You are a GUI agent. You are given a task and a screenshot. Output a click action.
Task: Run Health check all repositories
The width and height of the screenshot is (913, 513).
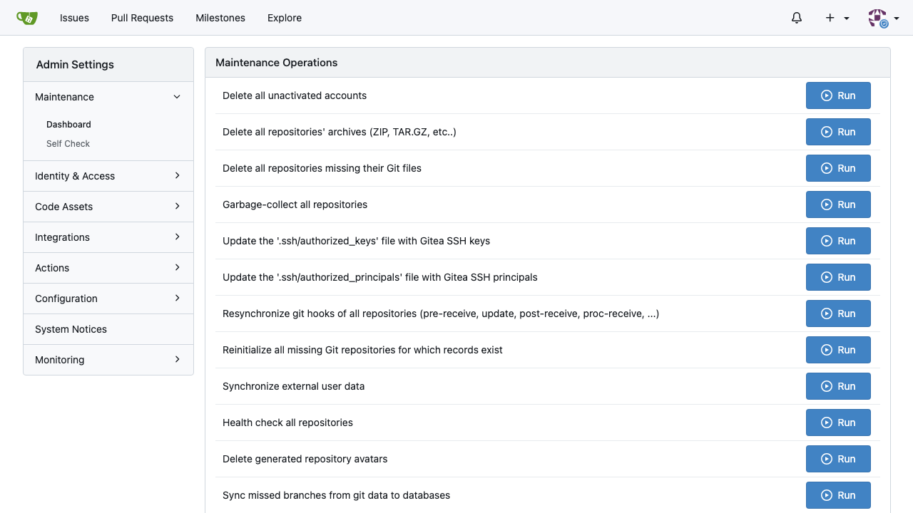838,423
